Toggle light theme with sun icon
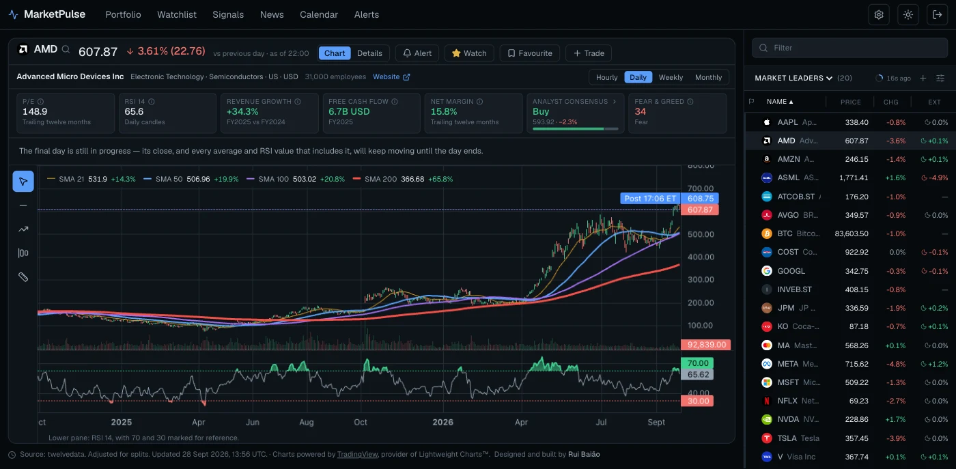This screenshot has height=469, width=956. coord(908,14)
